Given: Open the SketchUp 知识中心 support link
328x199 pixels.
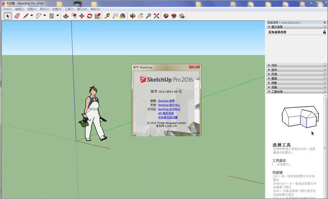Looking at the screenshot, I should (x=169, y=105).
